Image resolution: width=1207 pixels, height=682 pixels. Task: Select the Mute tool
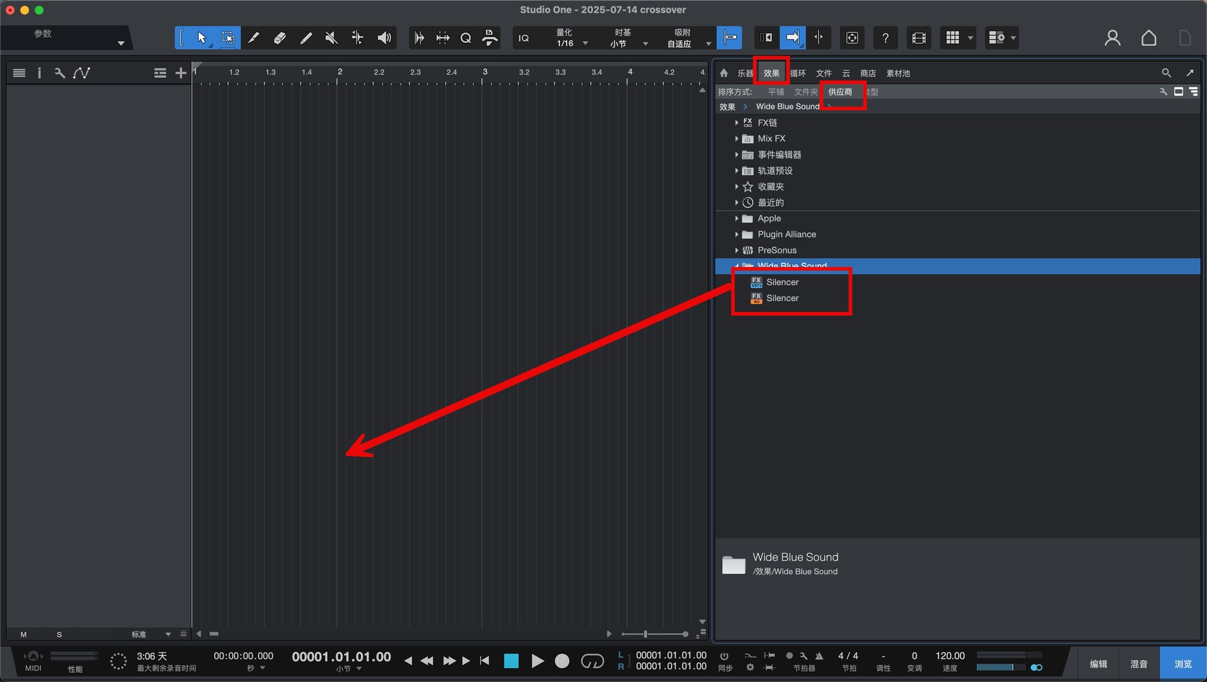point(331,38)
